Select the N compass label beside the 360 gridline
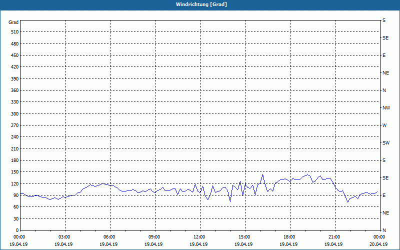Screen dimensions: 400x250 (x=384, y=90)
